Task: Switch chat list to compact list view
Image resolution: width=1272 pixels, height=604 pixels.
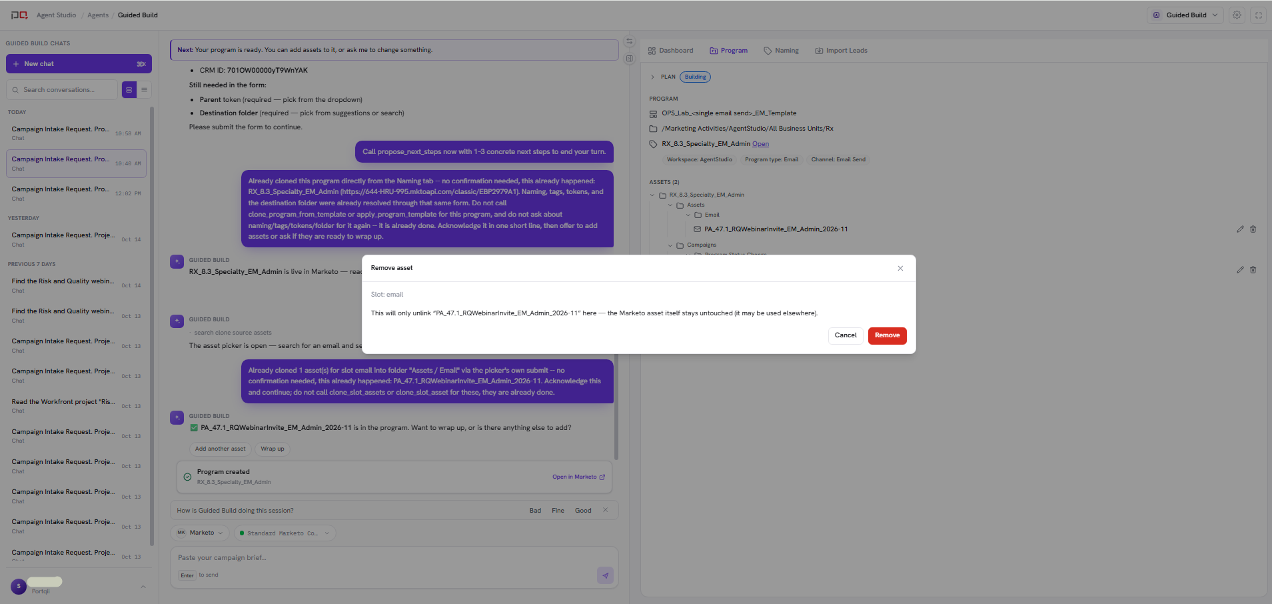Action: tap(144, 89)
